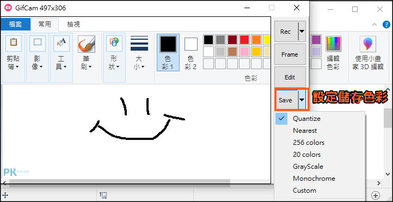
Task: Expand the Save dropdown arrow
Action: coord(302,100)
